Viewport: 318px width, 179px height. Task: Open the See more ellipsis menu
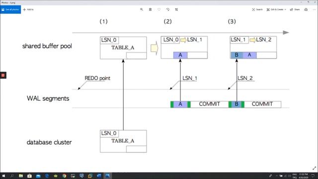click(314, 9)
